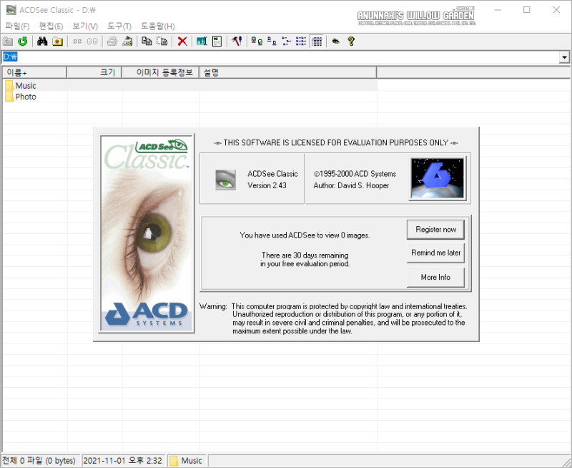
Task: Expand the D:\ path dropdown arrow
Action: [x=564, y=57]
